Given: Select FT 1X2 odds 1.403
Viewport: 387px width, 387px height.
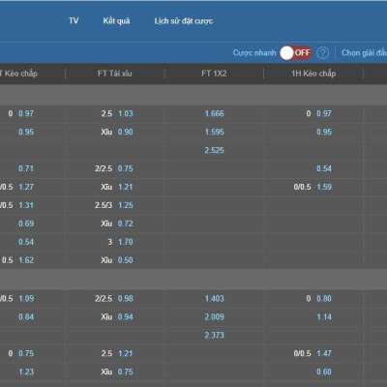Looking at the screenshot, I should pyautogui.click(x=215, y=299).
